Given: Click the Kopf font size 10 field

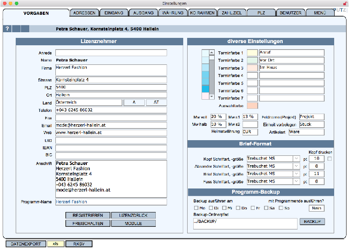Looking at the screenshot, I should point(317,158).
